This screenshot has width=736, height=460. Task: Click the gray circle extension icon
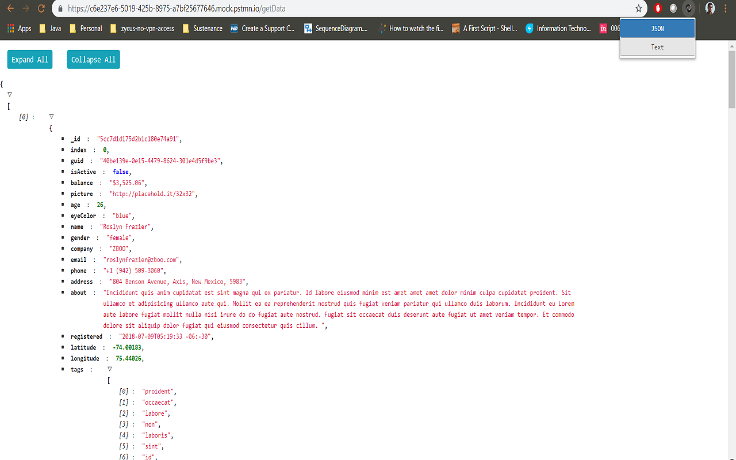click(673, 9)
